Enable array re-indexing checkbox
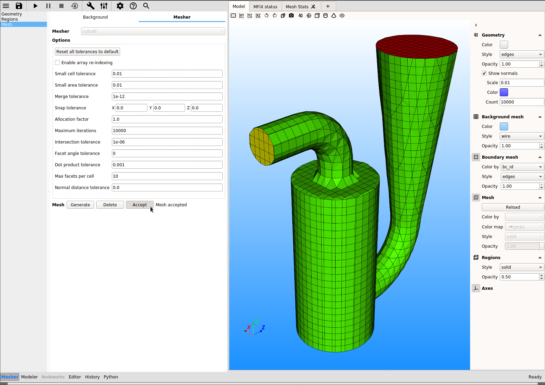 click(57, 62)
